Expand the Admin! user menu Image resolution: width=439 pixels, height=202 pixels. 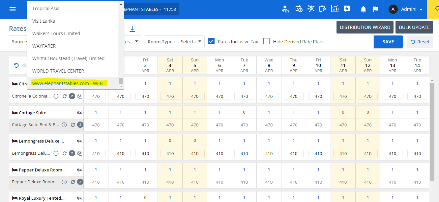coord(406,10)
